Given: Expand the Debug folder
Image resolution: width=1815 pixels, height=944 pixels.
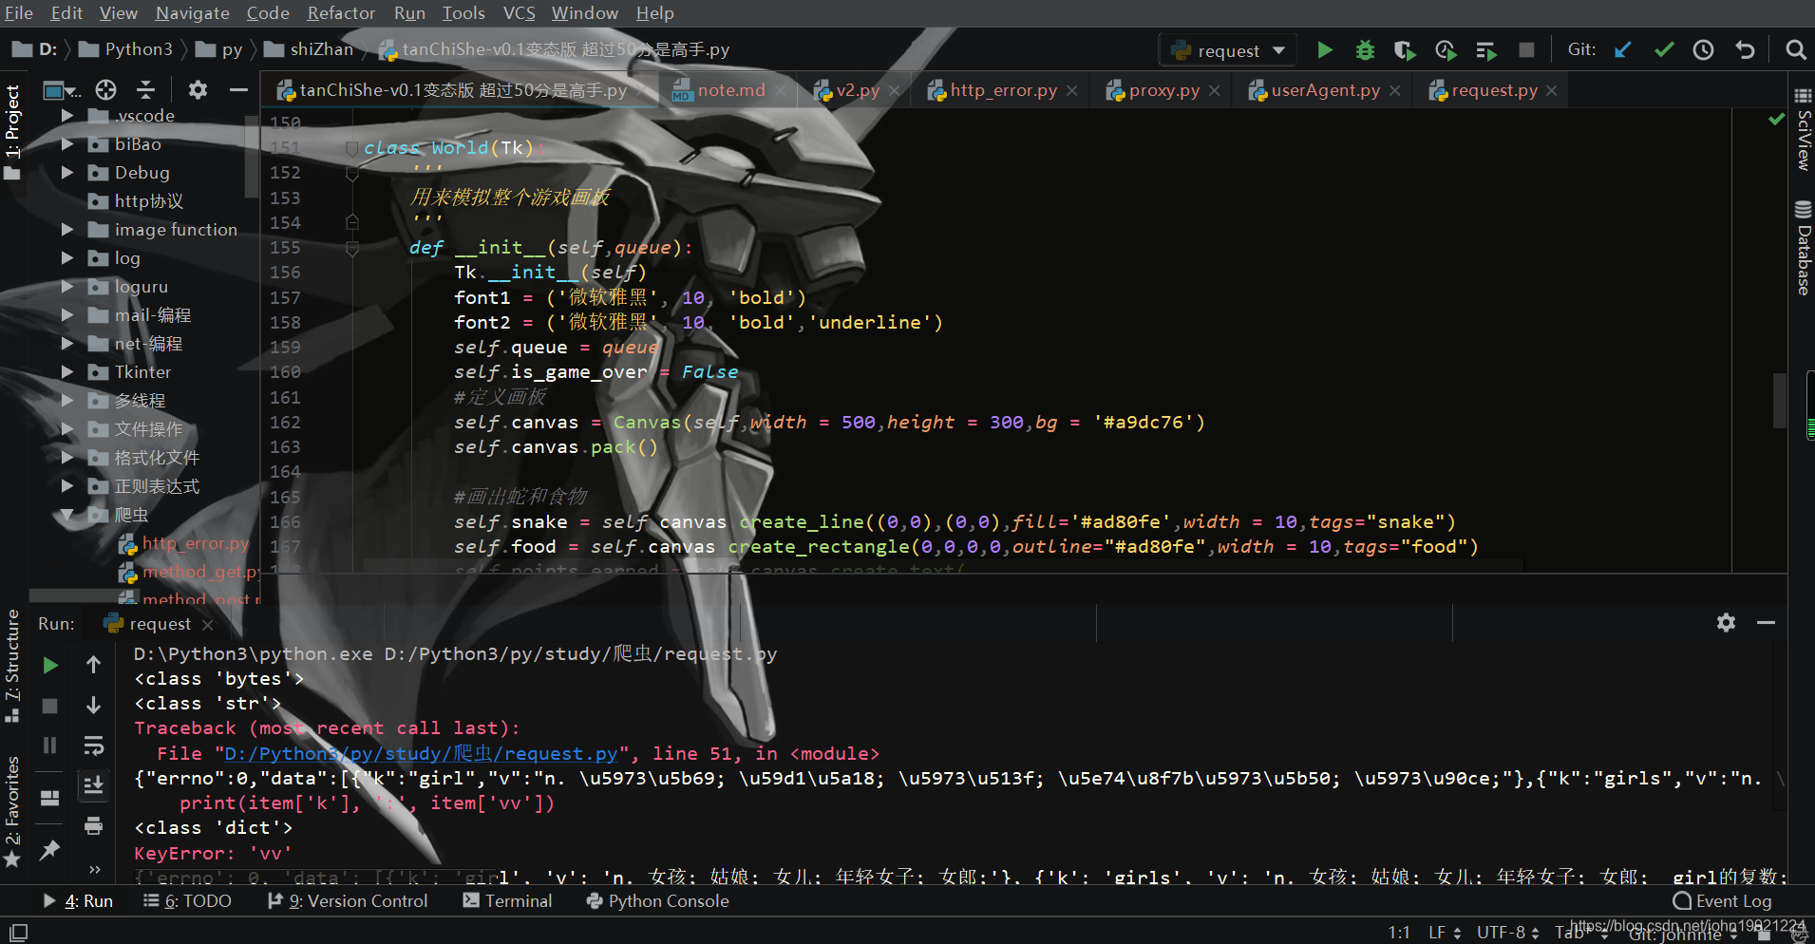Looking at the screenshot, I should coord(67,173).
